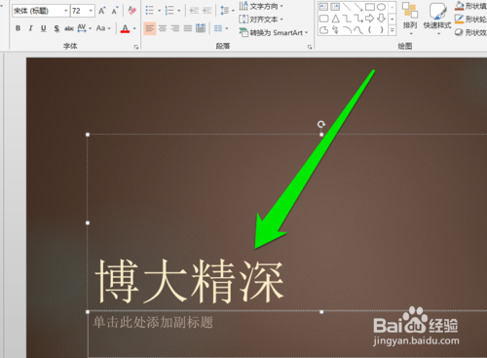Set justified text alignment
487x358 pixels.
(188, 28)
